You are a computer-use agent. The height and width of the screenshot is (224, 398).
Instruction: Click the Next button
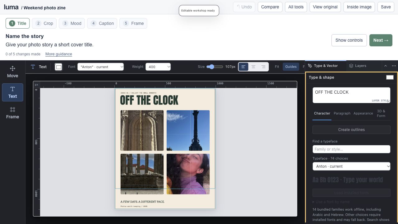point(381,40)
